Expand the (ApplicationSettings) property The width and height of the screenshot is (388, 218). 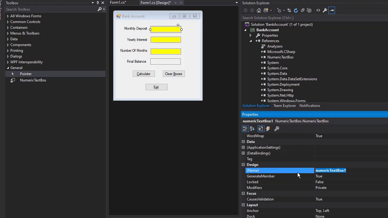243,147
